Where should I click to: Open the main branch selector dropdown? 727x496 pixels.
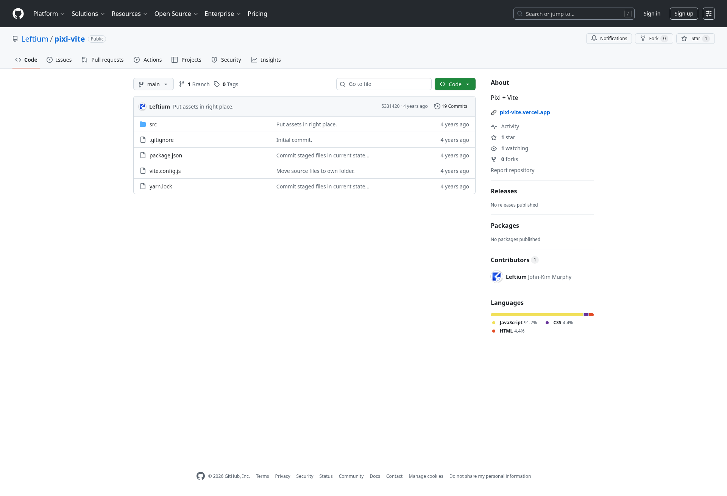point(153,84)
